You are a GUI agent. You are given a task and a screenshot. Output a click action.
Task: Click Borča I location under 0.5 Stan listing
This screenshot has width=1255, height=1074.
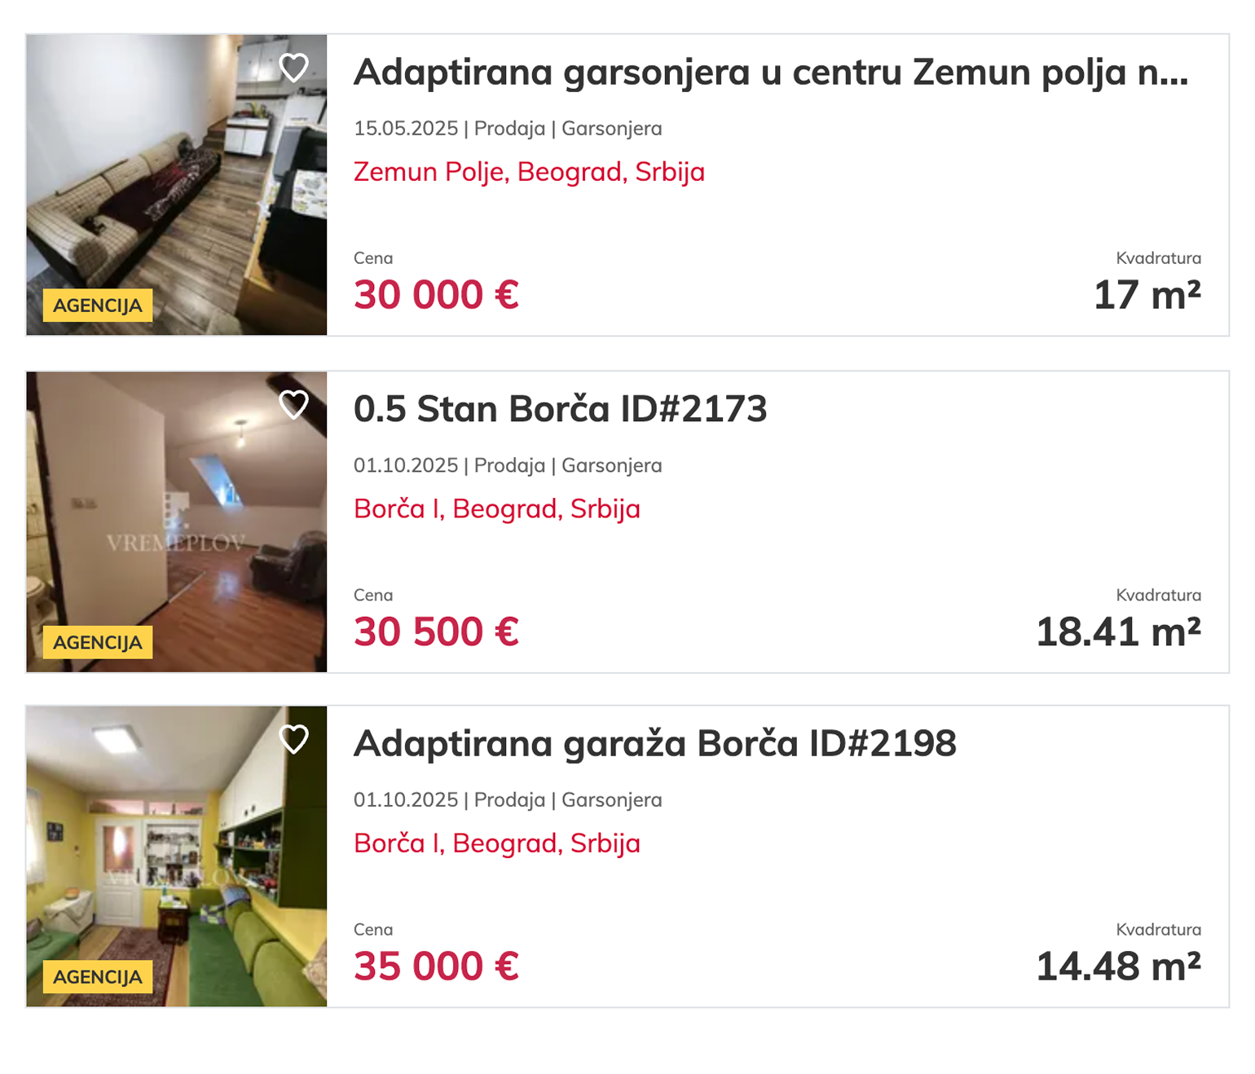pyautogui.click(x=496, y=508)
